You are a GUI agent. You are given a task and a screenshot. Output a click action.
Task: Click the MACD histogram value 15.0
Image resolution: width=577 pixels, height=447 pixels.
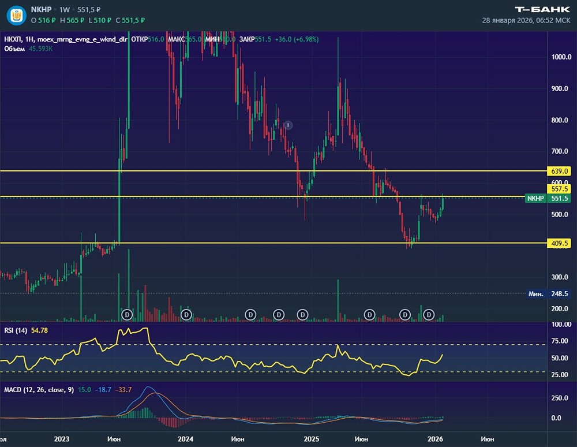click(84, 390)
